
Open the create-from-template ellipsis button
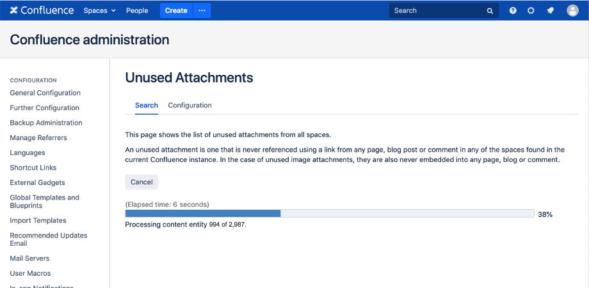click(x=202, y=10)
